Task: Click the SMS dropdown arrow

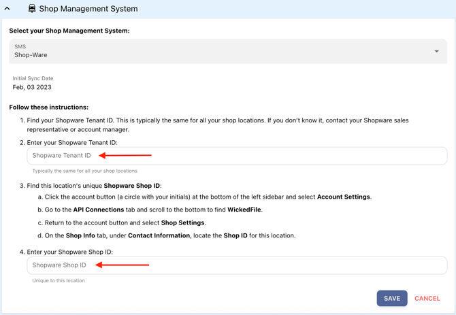Action: tap(436, 51)
